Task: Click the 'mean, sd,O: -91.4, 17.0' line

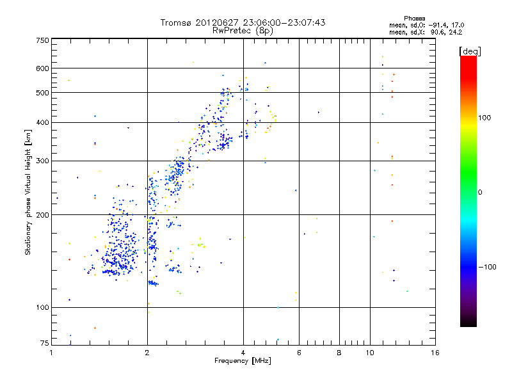Action: pyautogui.click(x=426, y=25)
